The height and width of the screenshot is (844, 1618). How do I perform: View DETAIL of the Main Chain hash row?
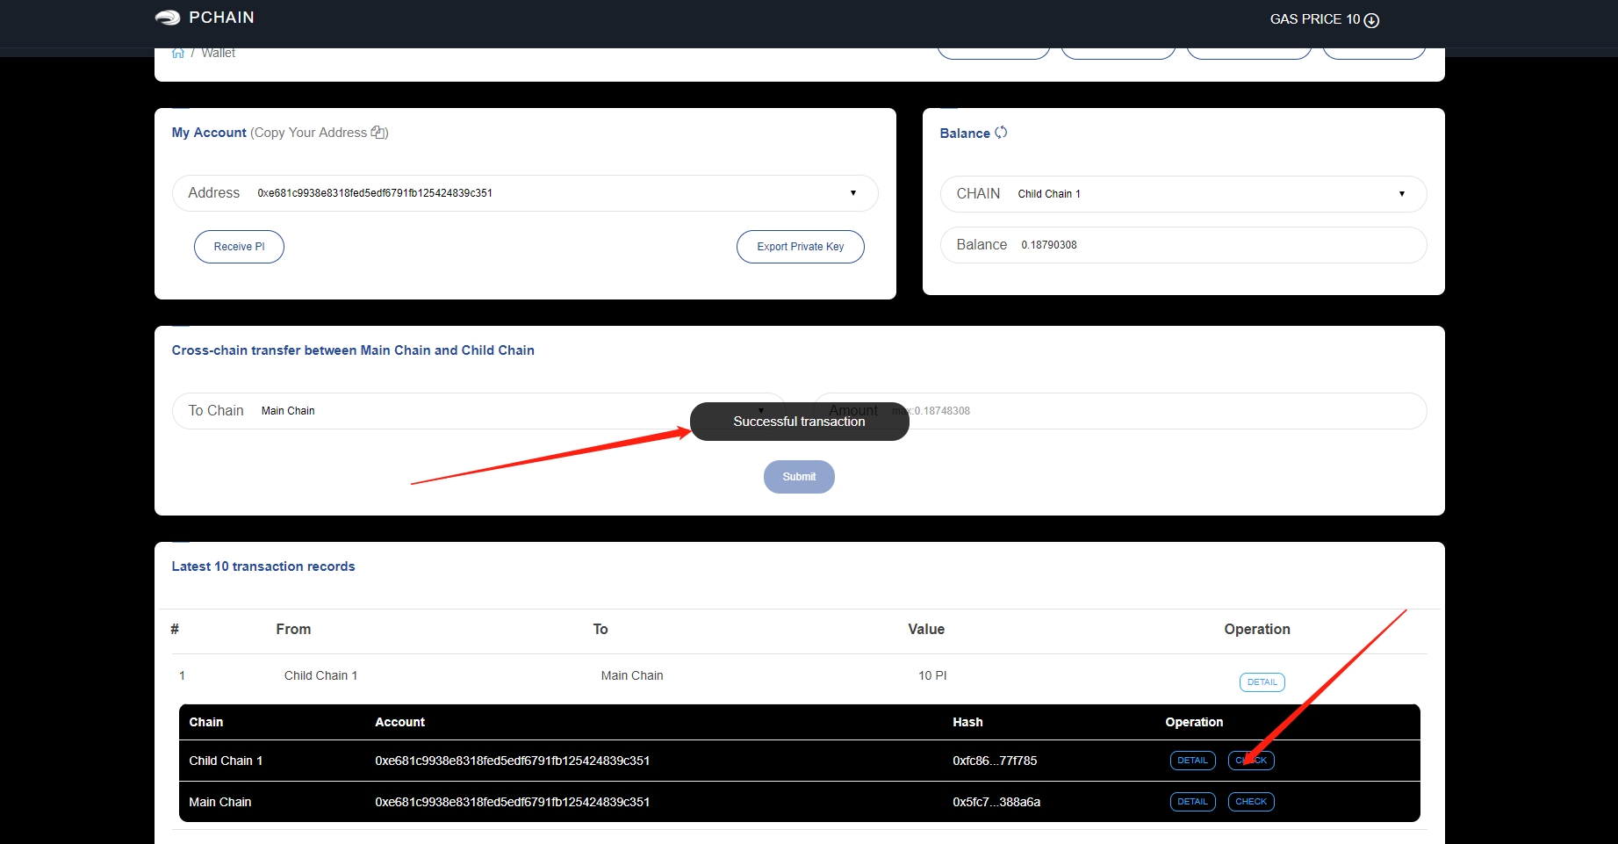coord(1192,802)
